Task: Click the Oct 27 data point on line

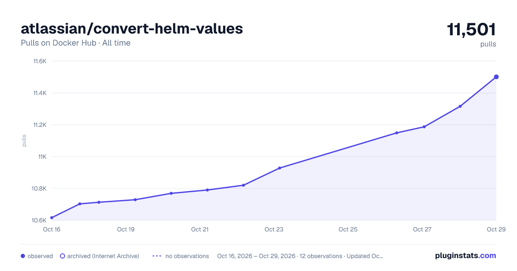Action: 424,127
